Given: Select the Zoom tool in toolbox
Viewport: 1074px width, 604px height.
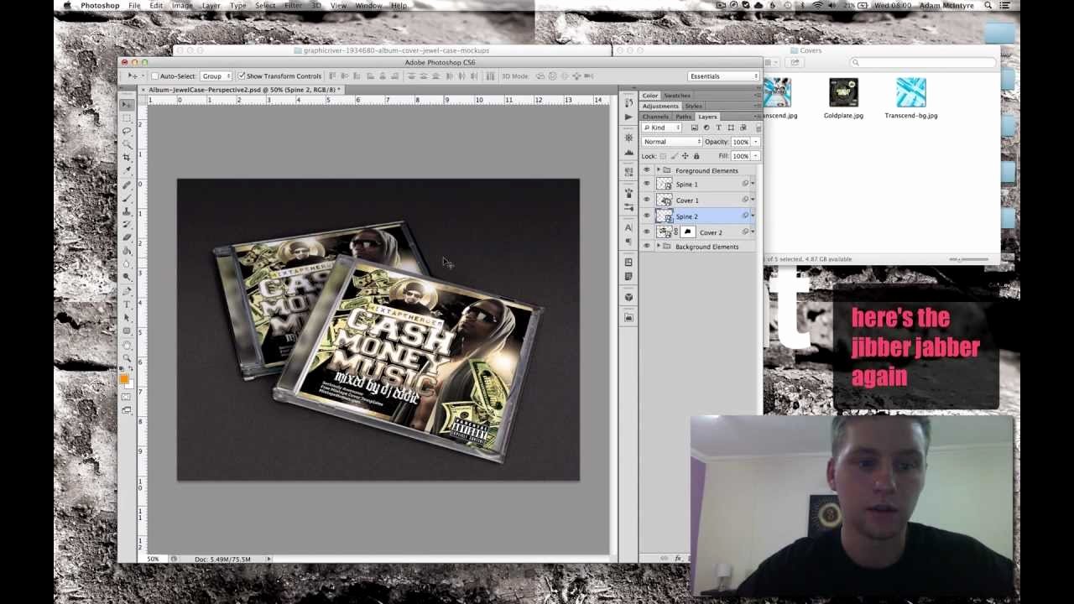Looking at the screenshot, I should (x=127, y=357).
